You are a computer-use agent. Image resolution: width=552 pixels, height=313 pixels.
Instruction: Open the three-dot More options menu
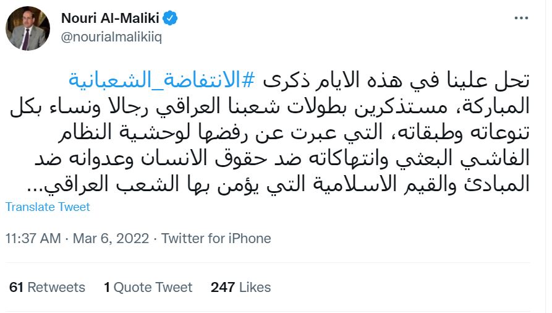(521, 19)
